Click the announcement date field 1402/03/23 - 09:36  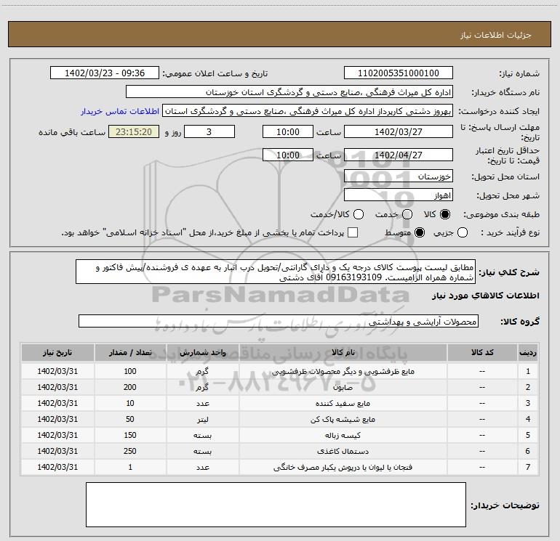(x=105, y=73)
